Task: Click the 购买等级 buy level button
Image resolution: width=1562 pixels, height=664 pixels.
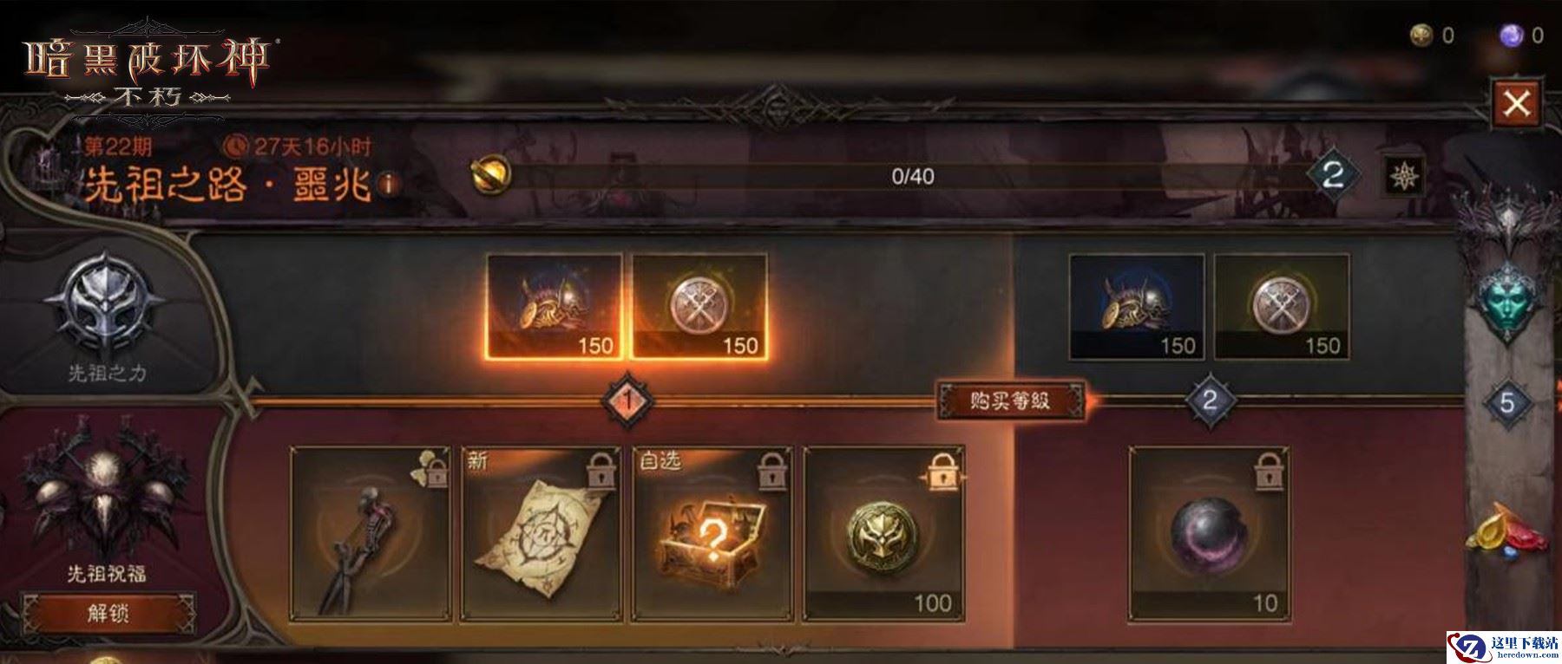Action: [1011, 400]
